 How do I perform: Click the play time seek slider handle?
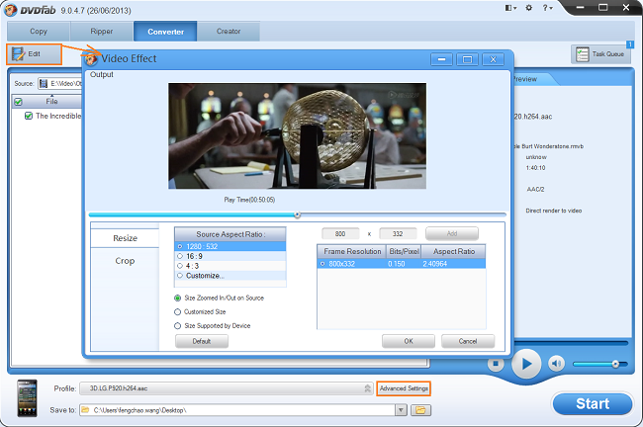coord(298,214)
